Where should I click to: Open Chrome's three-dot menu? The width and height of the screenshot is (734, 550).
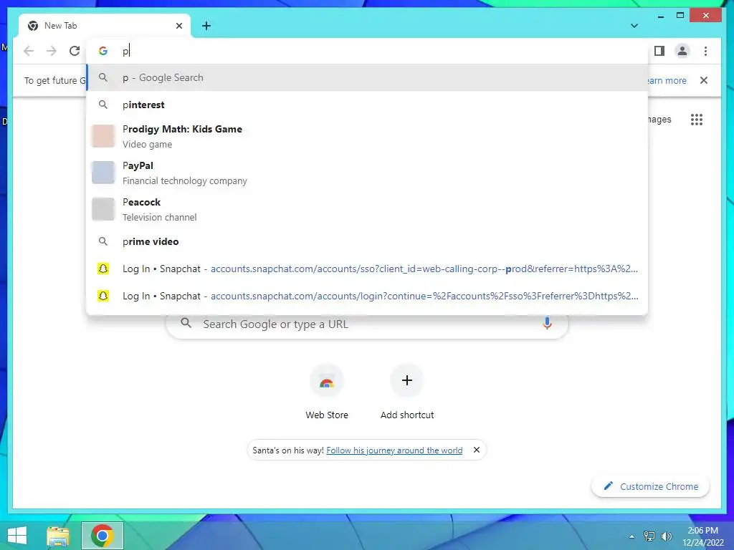pos(705,51)
